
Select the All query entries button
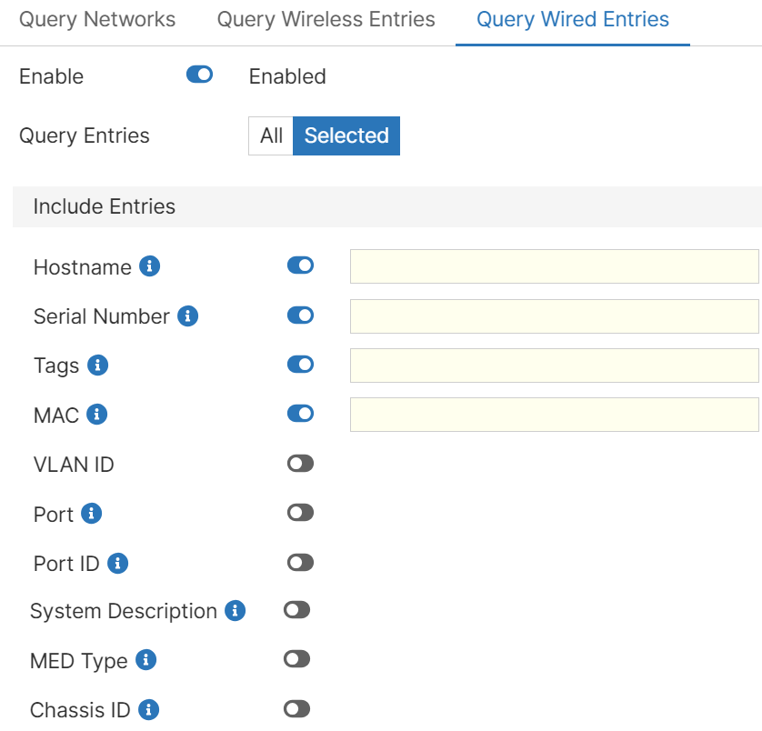pos(271,136)
